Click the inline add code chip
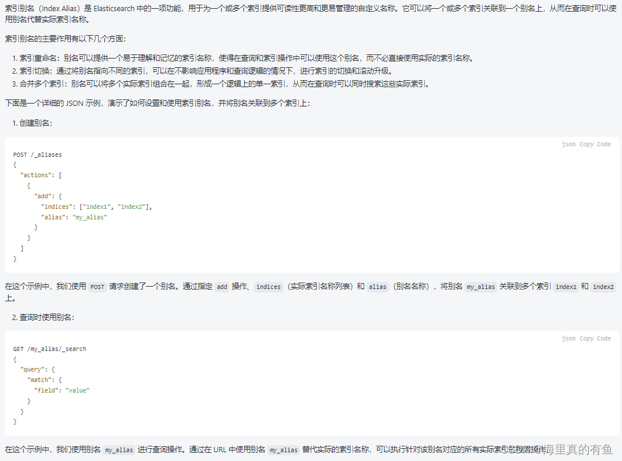This screenshot has width=622, height=461. (x=222, y=287)
